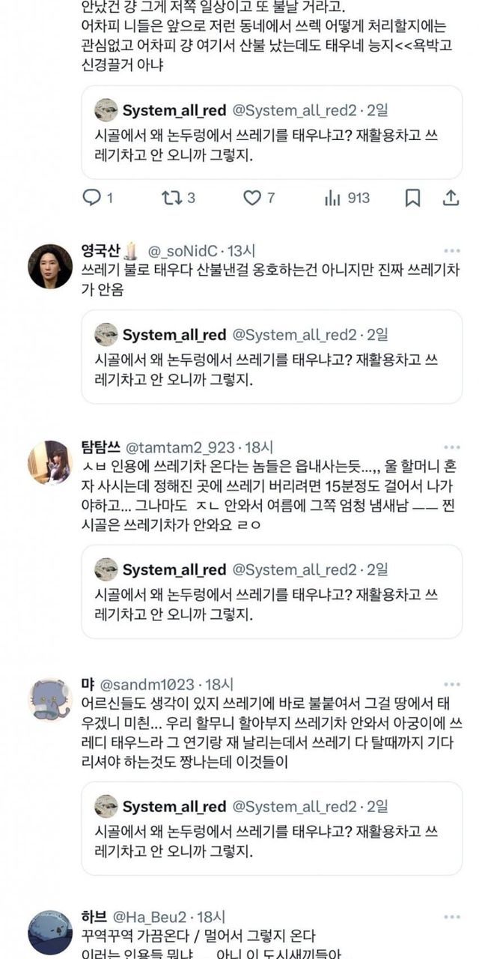Open more options on 영국산's tweet

coord(451,250)
